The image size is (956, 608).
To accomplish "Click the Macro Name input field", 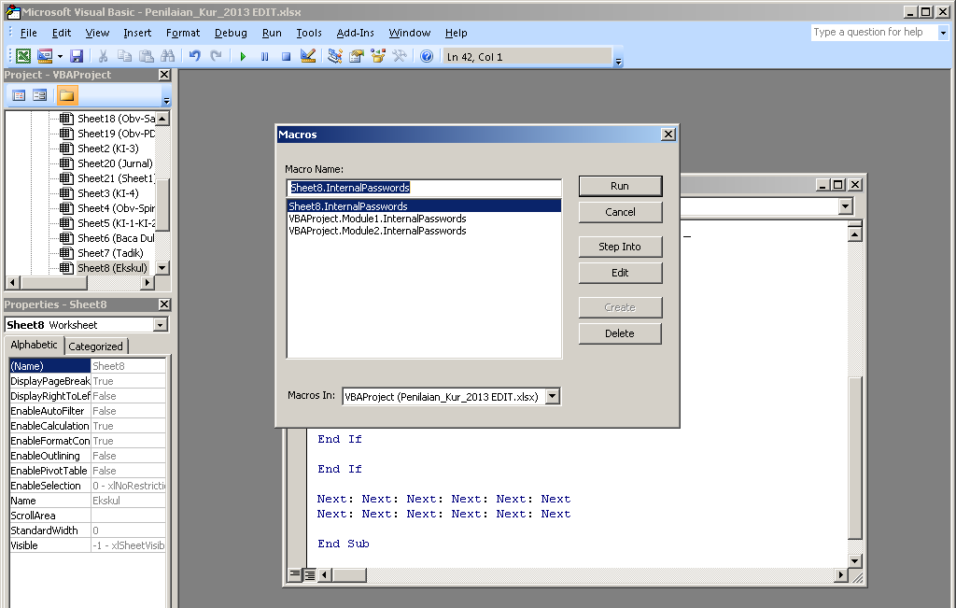I will [424, 188].
